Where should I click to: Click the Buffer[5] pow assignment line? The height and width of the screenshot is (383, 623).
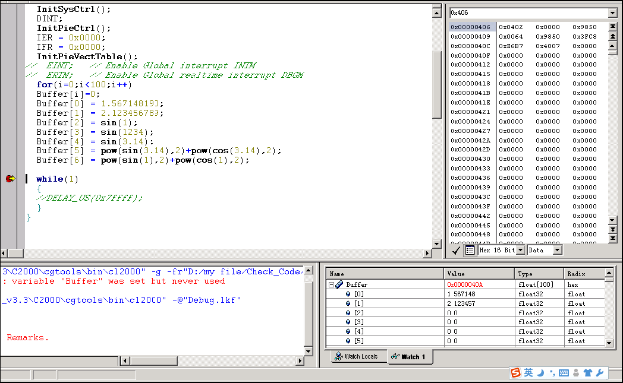click(x=159, y=151)
